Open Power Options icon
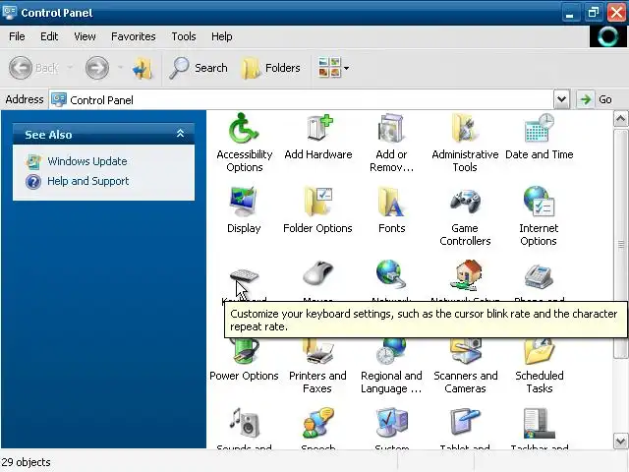629x472 pixels. tap(245, 350)
